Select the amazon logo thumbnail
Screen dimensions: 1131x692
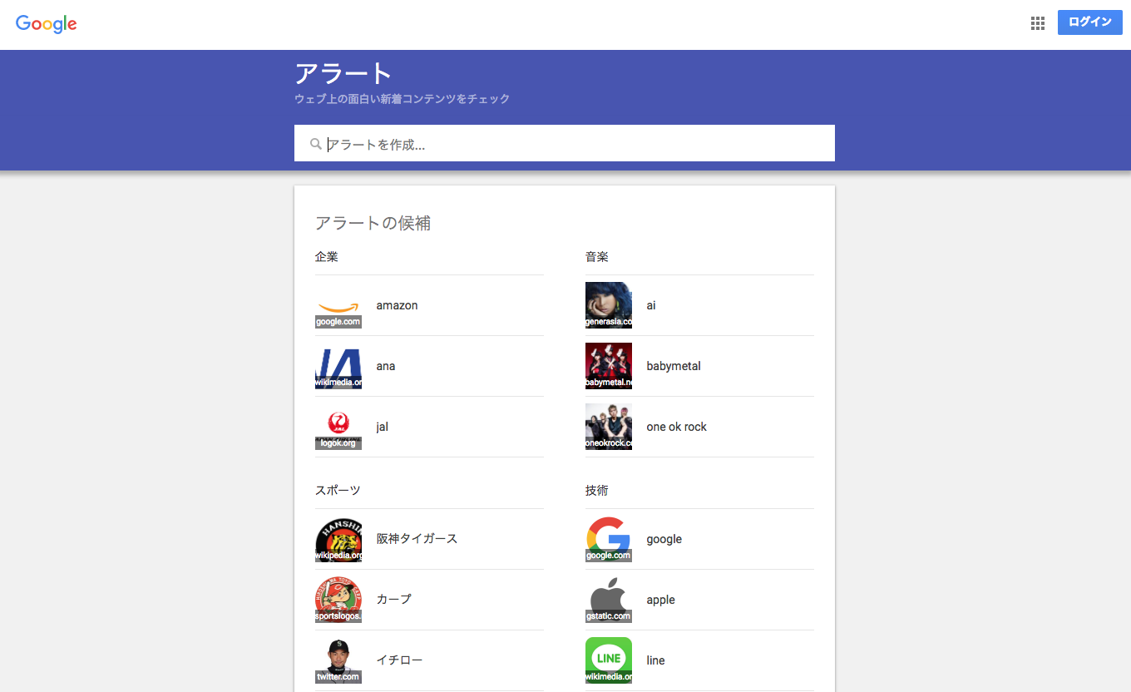pyautogui.click(x=338, y=305)
